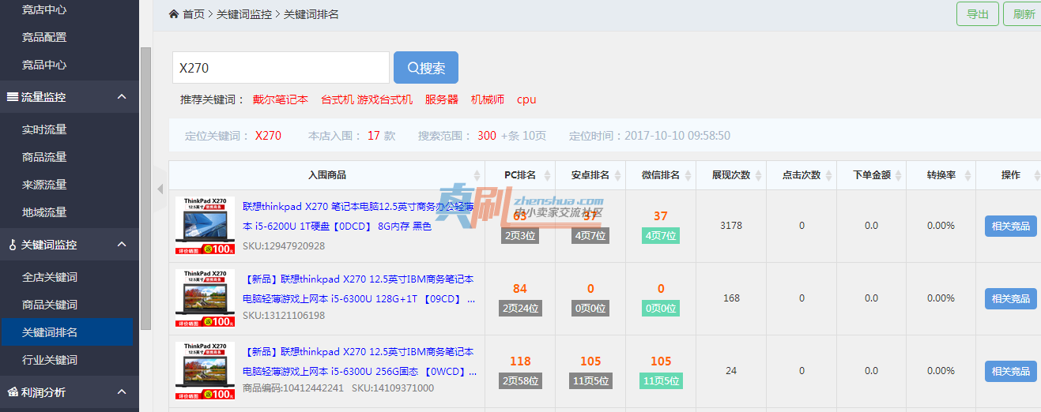Click the magnifier icon in 搜索 button
This screenshot has width=1041, height=412.
coord(413,68)
